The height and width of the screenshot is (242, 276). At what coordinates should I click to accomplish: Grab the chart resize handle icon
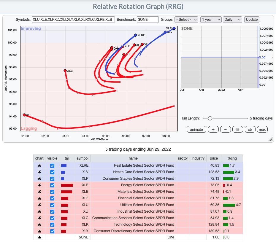pyautogui.click(x=270, y=139)
